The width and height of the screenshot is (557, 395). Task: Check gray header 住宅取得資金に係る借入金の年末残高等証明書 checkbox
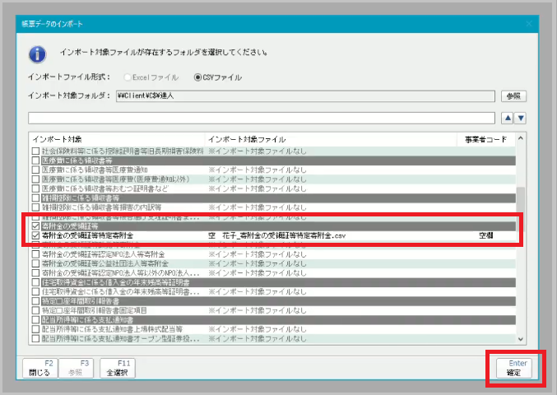point(35,282)
